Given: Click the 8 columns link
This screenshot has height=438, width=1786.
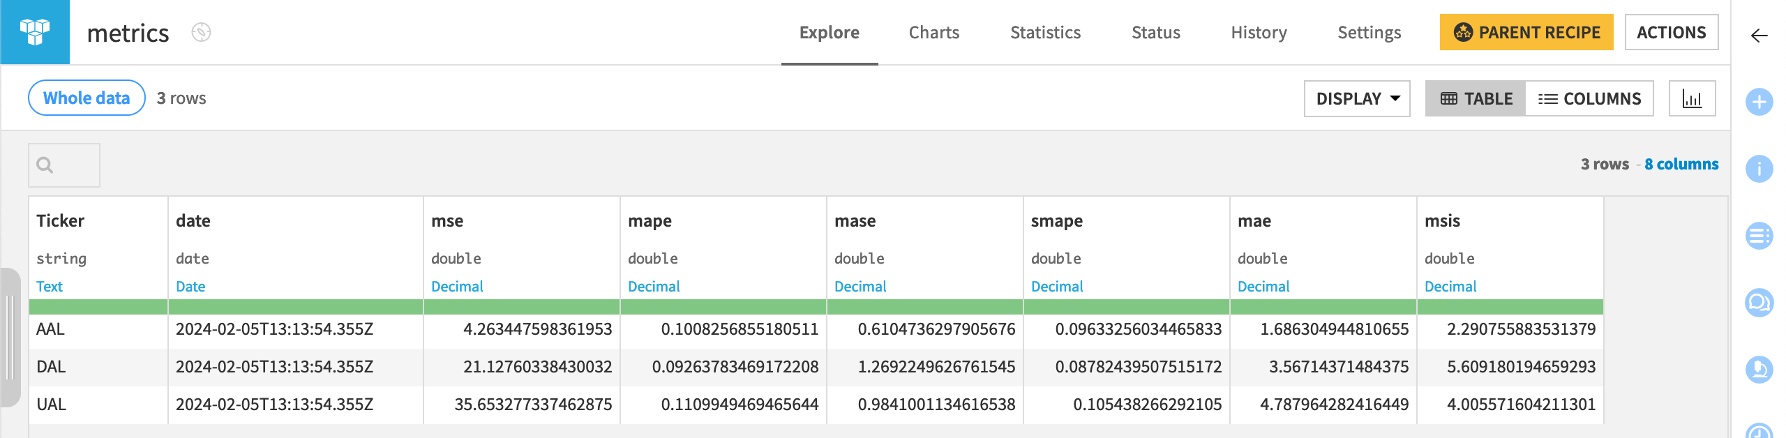Looking at the screenshot, I should pyautogui.click(x=1681, y=164).
